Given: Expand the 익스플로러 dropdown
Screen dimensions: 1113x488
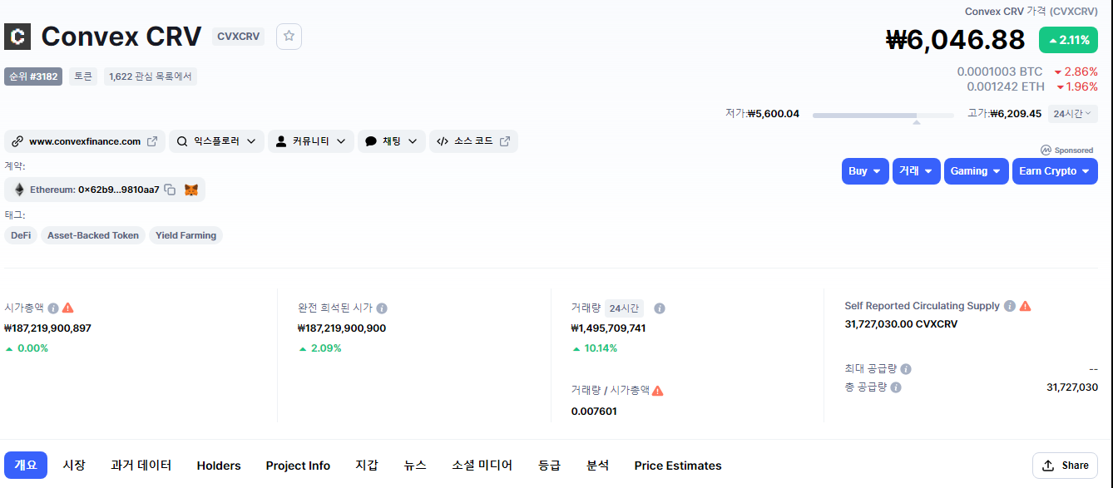Looking at the screenshot, I should pyautogui.click(x=217, y=141).
